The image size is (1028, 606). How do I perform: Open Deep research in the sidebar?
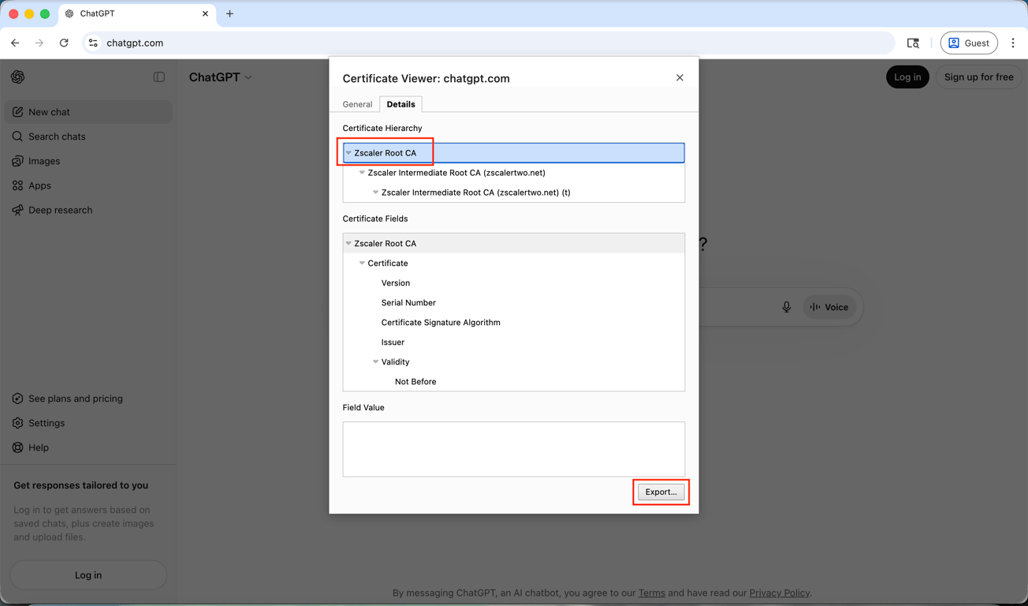pyautogui.click(x=88, y=210)
